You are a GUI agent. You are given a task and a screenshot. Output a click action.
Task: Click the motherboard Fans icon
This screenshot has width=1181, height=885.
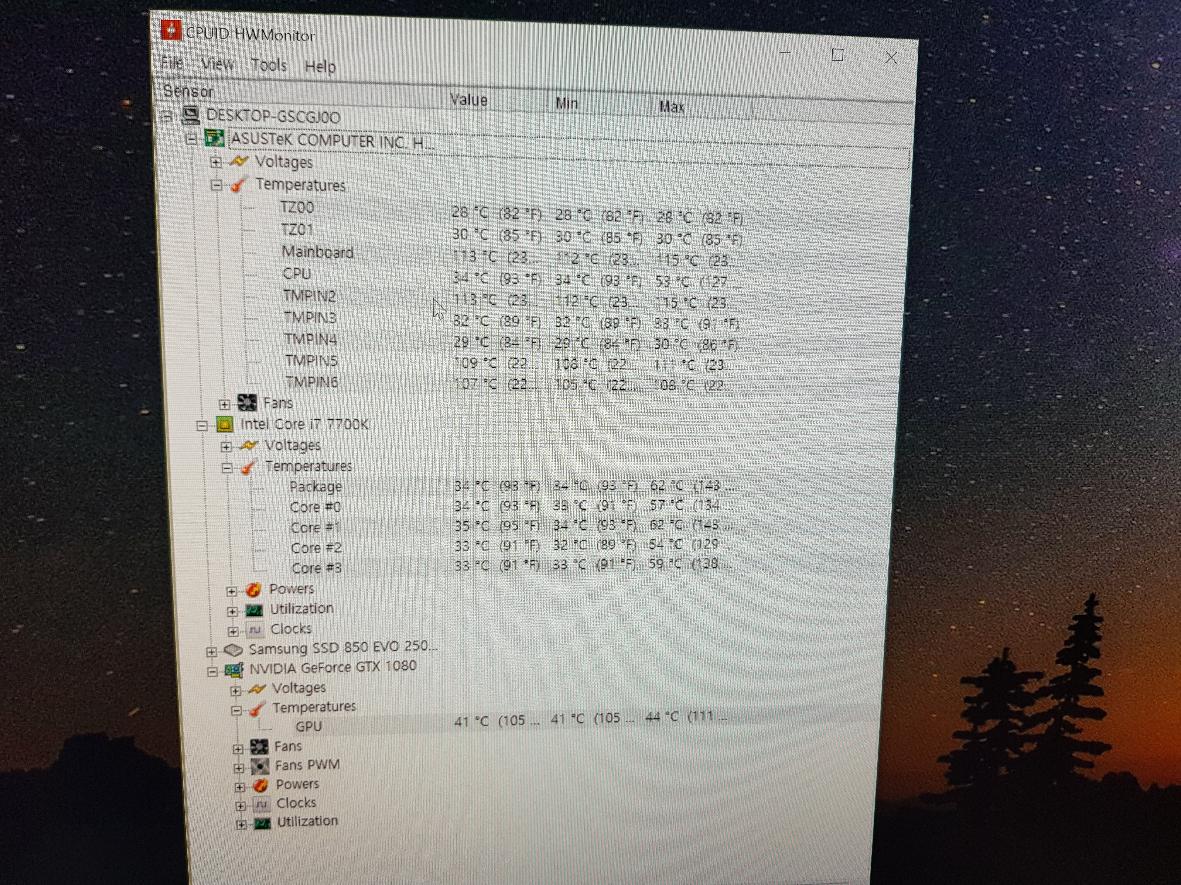[x=247, y=402]
